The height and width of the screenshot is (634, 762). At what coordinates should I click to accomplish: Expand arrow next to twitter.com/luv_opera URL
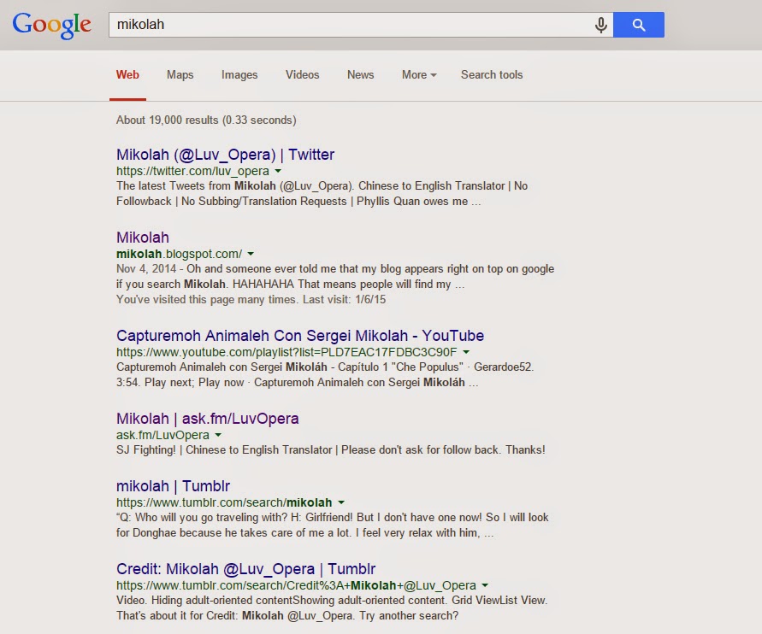click(x=278, y=171)
